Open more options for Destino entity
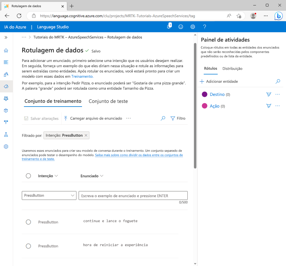This screenshot has width=286, height=266. tap(278, 94)
